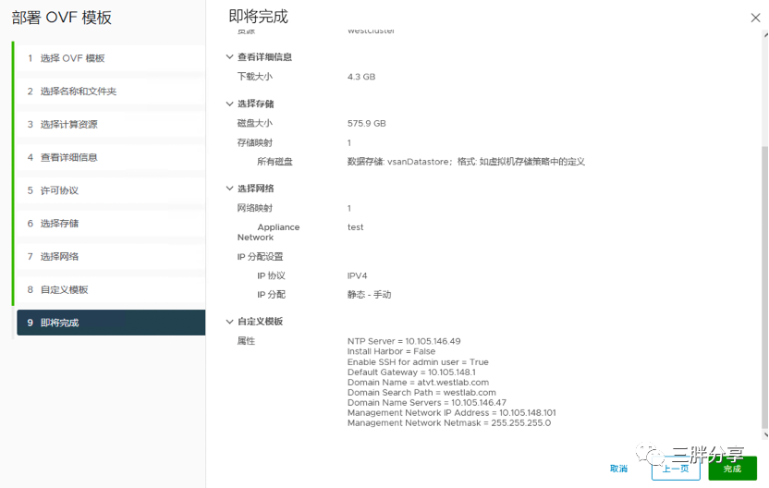This screenshot has height=488, width=769.
Task: Click the 磁盘大小 label
Action: (254, 124)
